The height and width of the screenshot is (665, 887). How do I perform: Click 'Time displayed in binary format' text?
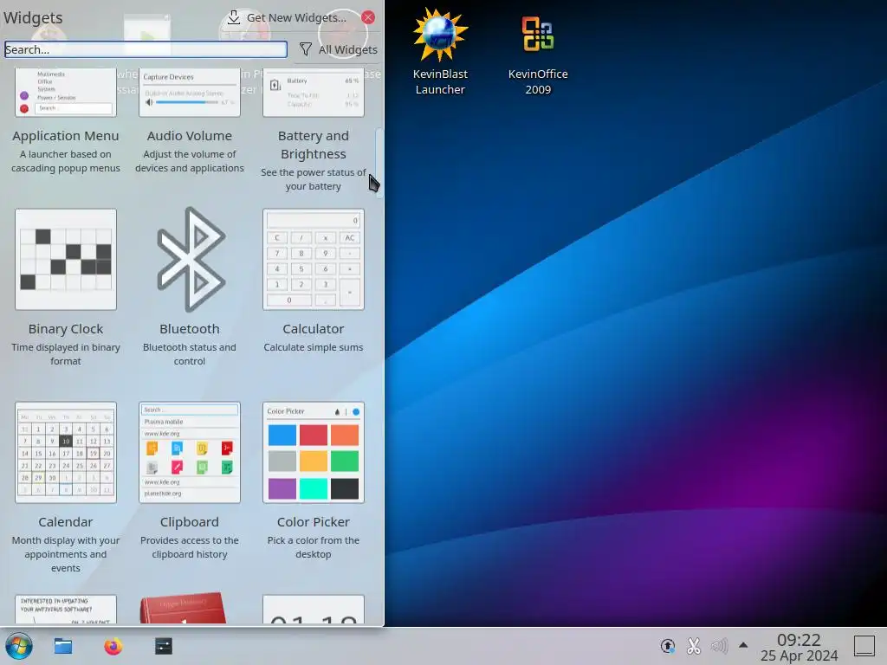click(66, 354)
